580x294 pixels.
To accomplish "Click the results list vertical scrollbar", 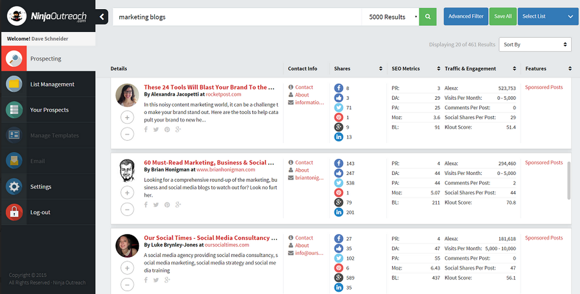I will pyautogui.click(x=569, y=181).
